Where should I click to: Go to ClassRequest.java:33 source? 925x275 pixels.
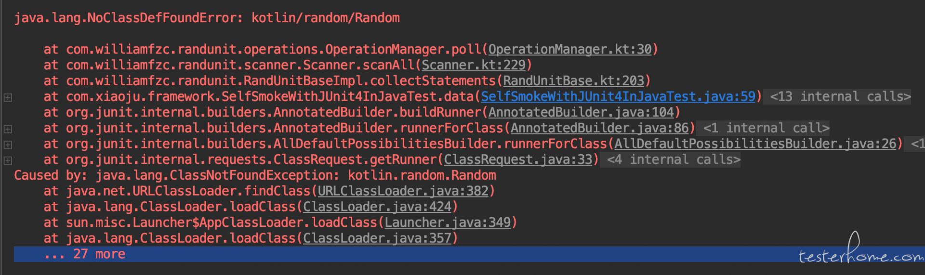click(518, 160)
